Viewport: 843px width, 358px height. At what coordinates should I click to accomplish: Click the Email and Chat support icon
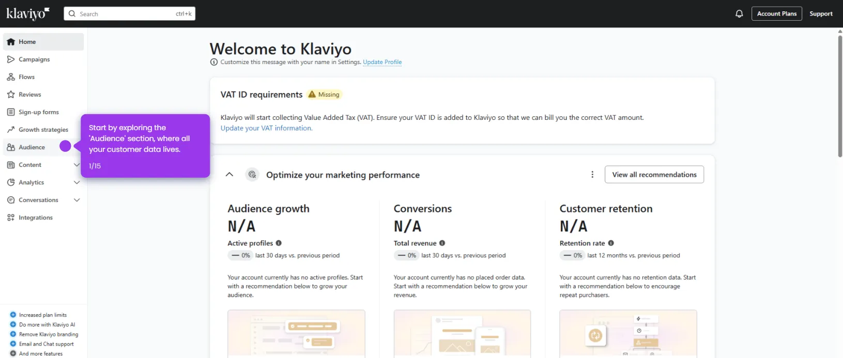(13, 344)
